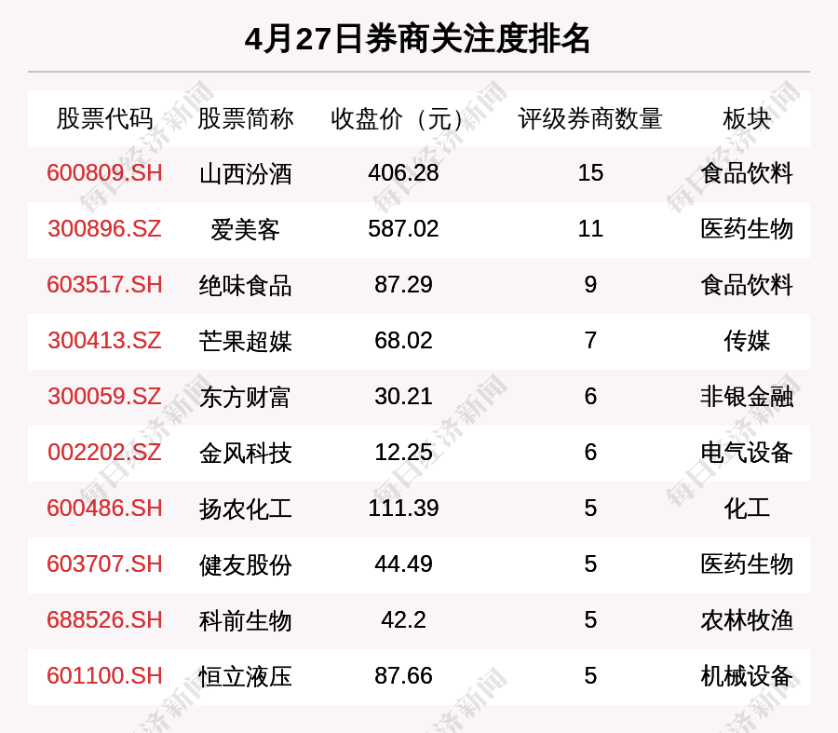Click closing price 68.02

[x=403, y=341]
